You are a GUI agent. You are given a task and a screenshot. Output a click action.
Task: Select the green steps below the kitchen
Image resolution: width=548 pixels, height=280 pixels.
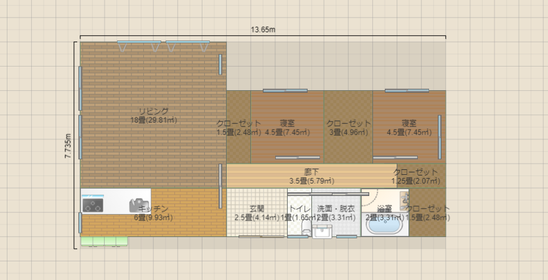coord(104,241)
